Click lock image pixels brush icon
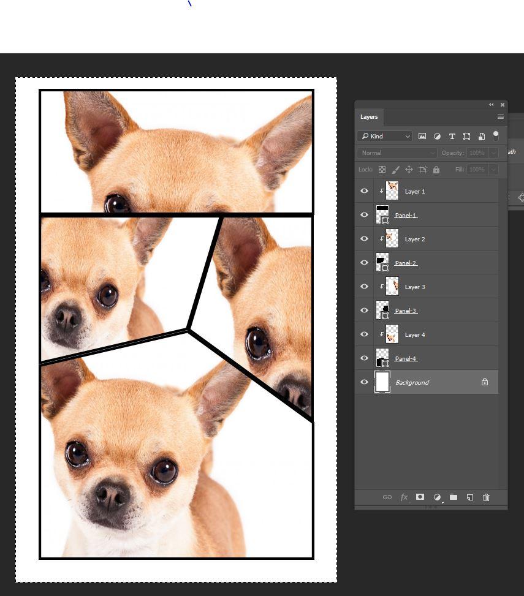524x596 pixels. [x=395, y=170]
